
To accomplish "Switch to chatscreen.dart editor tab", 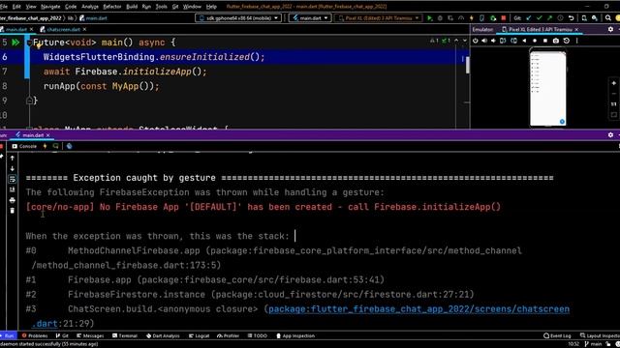I will (x=63, y=30).
